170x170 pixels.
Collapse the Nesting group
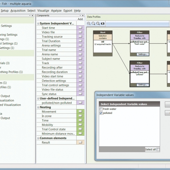pos(38,107)
